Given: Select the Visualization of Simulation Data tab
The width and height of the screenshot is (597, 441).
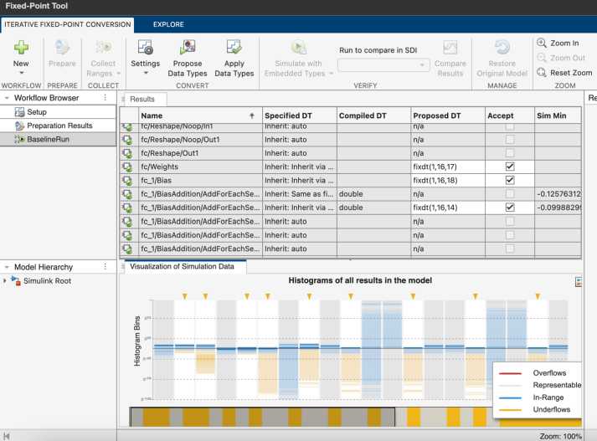Looking at the screenshot, I should 185,267.
